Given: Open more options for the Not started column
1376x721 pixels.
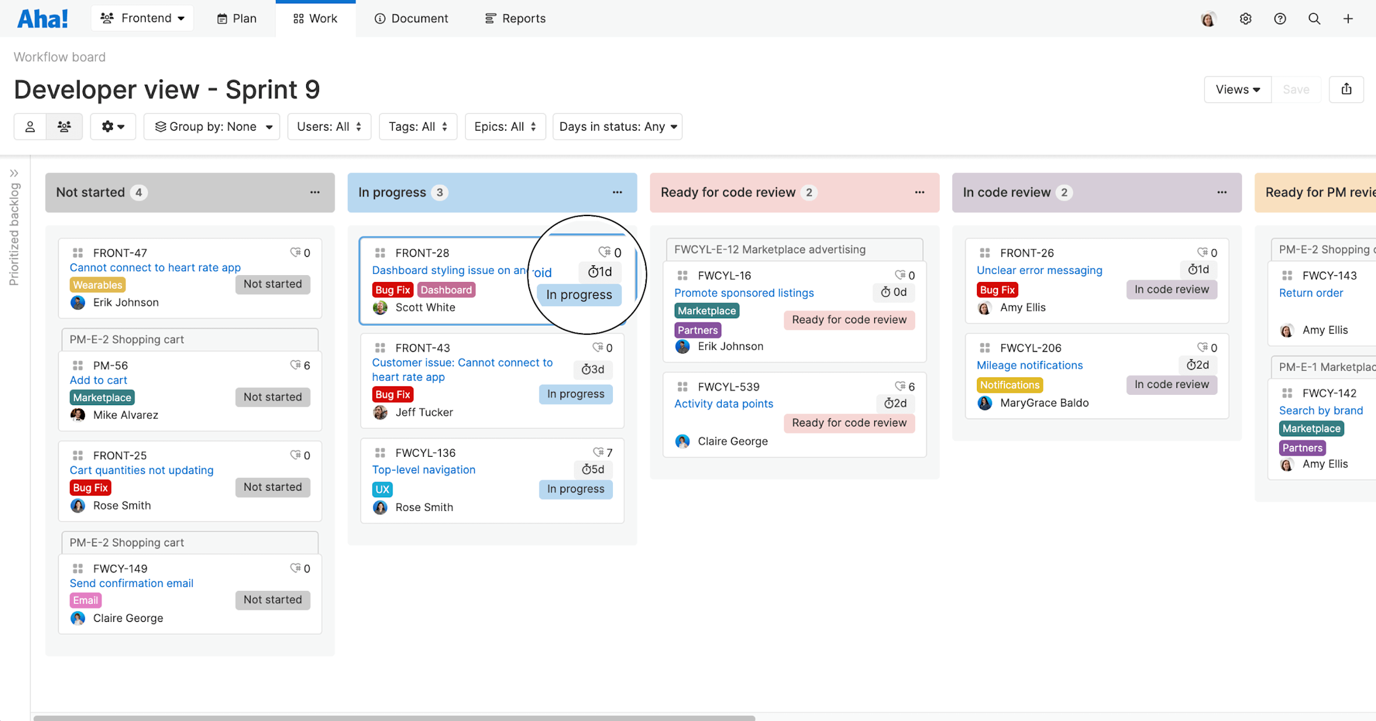Looking at the screenshot, I should click(x=315, y=193).
